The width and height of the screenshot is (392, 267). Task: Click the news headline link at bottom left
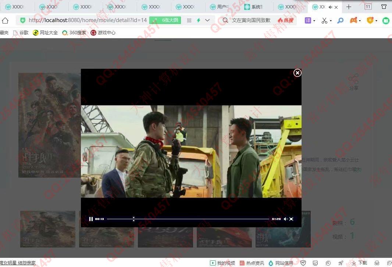tap(18, 263)
